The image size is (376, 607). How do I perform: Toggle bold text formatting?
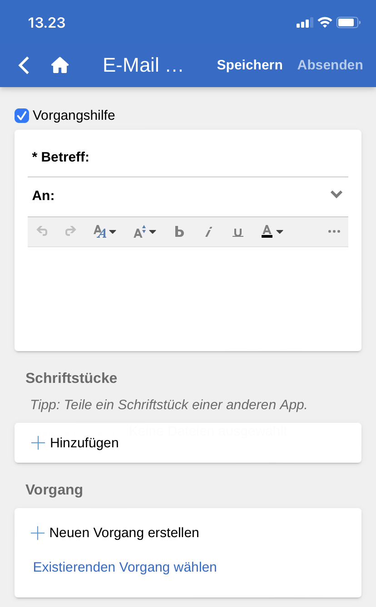point(179,232)
